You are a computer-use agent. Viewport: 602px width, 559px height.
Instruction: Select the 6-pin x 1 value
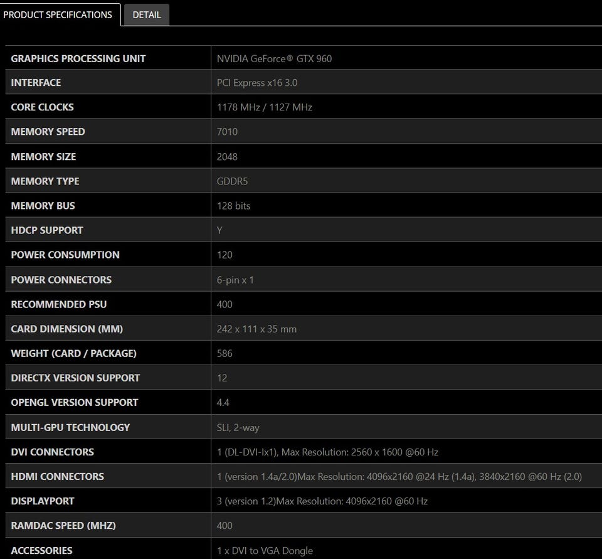235,280
